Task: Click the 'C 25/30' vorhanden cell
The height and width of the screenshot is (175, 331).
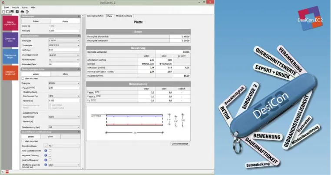Action: coord(180,40)
